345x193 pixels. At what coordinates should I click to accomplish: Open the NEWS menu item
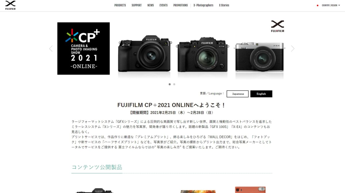point(151,5)
